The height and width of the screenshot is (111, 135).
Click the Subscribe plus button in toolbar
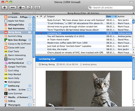point(5,7)
